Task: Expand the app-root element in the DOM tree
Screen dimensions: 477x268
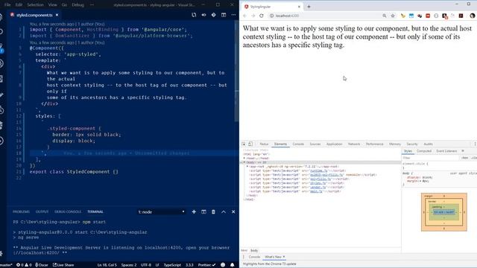Action: [x=247, y=167]
